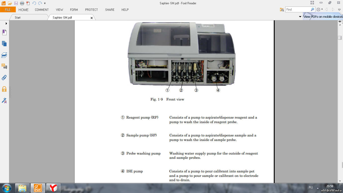Open the Customize Quick Access dropdown
Viewport: 343px width, 193px height.
45,3
